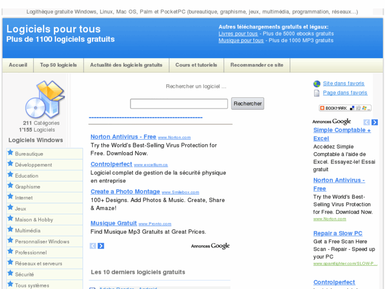Open Musique Gratuit ad link
The width and height of the screenshot is (385, 289).
click(x=113, y=223)
